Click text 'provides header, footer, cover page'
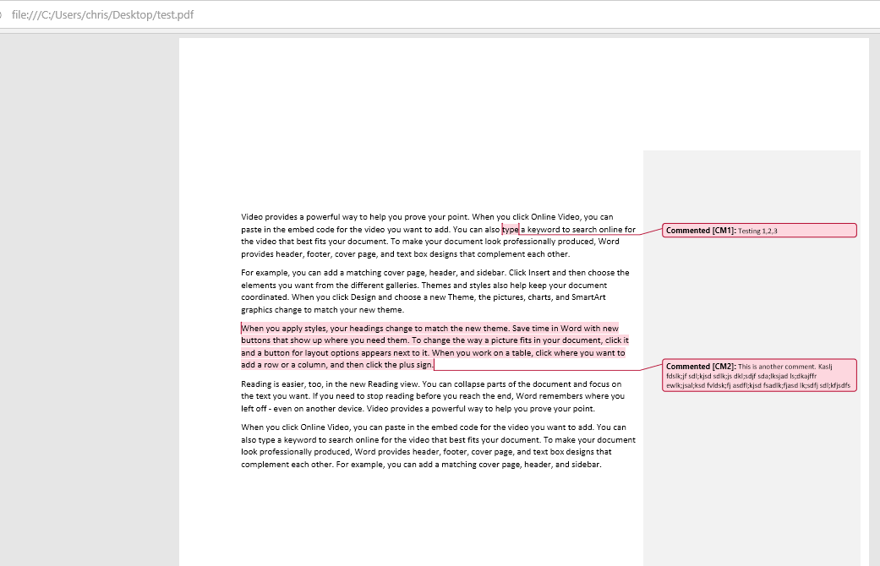The height and width of the screenshot is (566, 880). pos(309,254)
